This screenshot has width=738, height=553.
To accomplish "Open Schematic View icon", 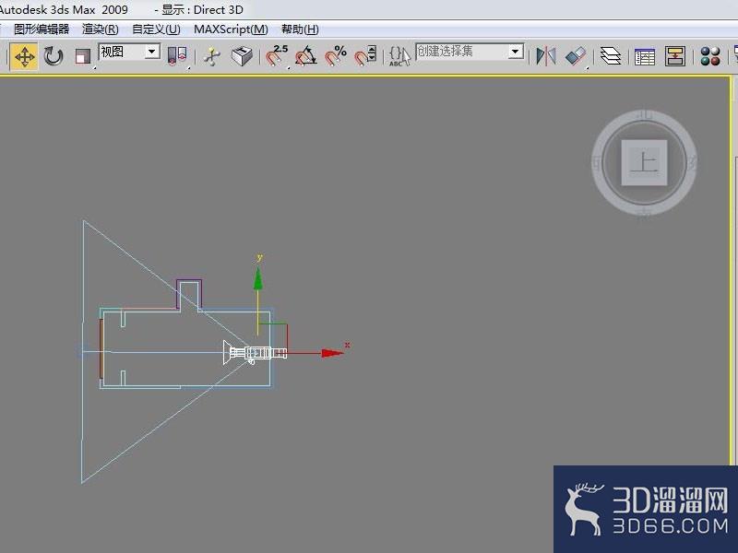I will click(675, 56).
